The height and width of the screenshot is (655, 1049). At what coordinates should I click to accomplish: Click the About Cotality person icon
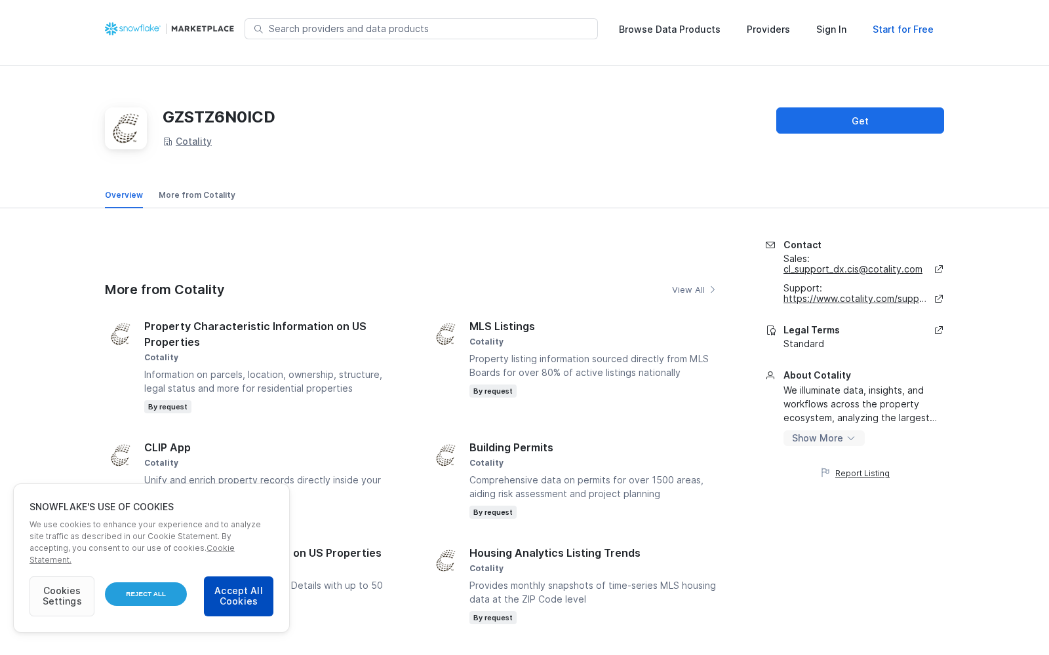[770, 375]
